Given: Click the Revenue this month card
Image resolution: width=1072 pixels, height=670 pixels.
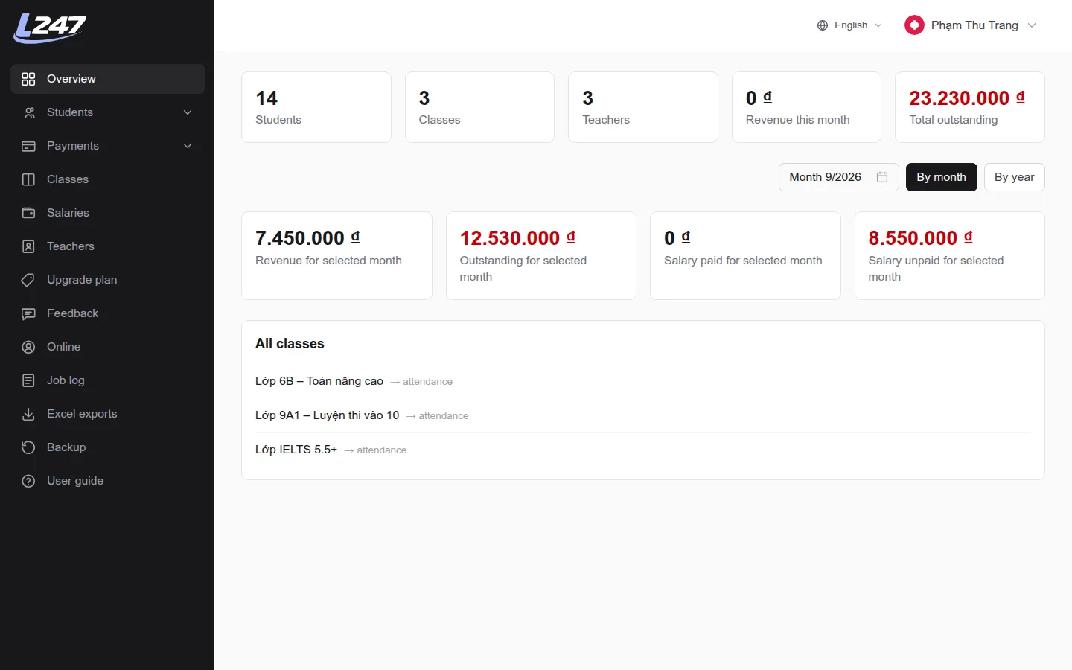Looking at the screenshot, I should (806, 107).
